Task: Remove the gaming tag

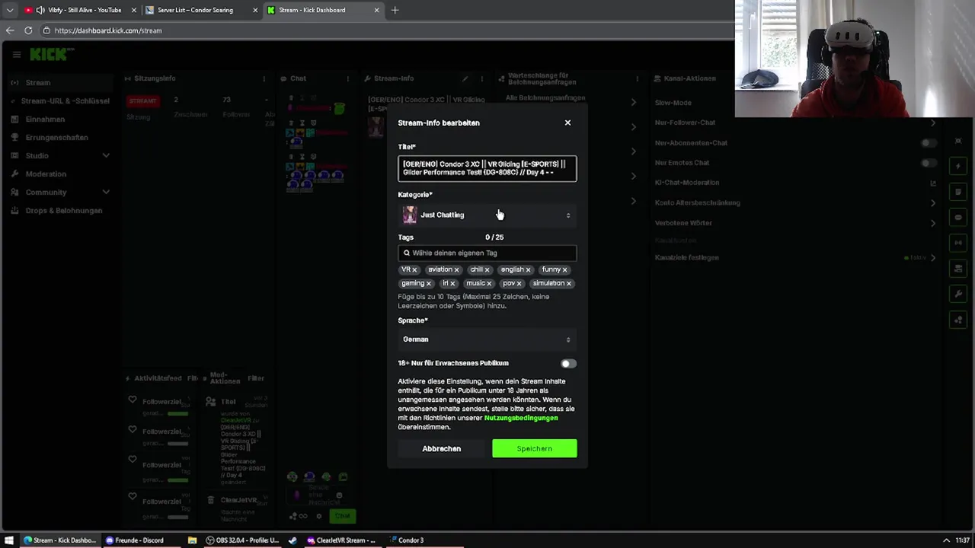Action: tap(428, 283)
